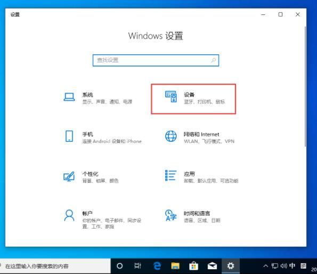Click 显示、声音、通知、电源 description text

[x=107, y=102]
